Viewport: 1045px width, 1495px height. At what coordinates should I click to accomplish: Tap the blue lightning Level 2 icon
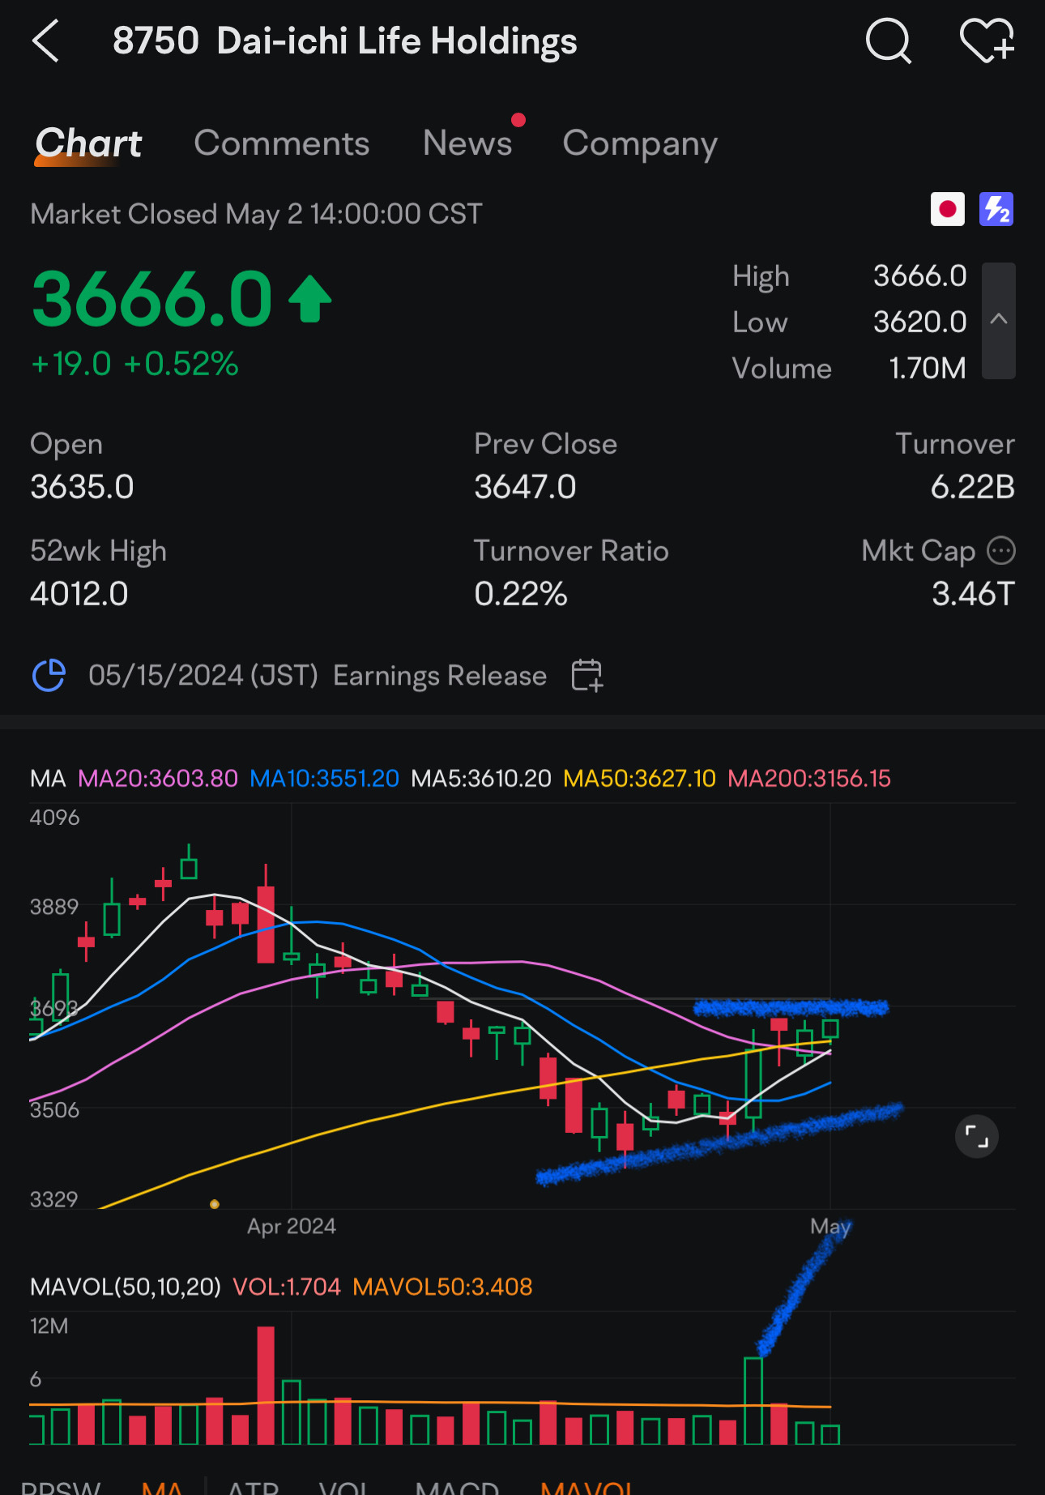click(996, 210)
